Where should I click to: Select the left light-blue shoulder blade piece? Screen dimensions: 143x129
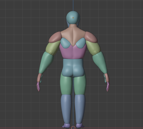coord(65,43)
